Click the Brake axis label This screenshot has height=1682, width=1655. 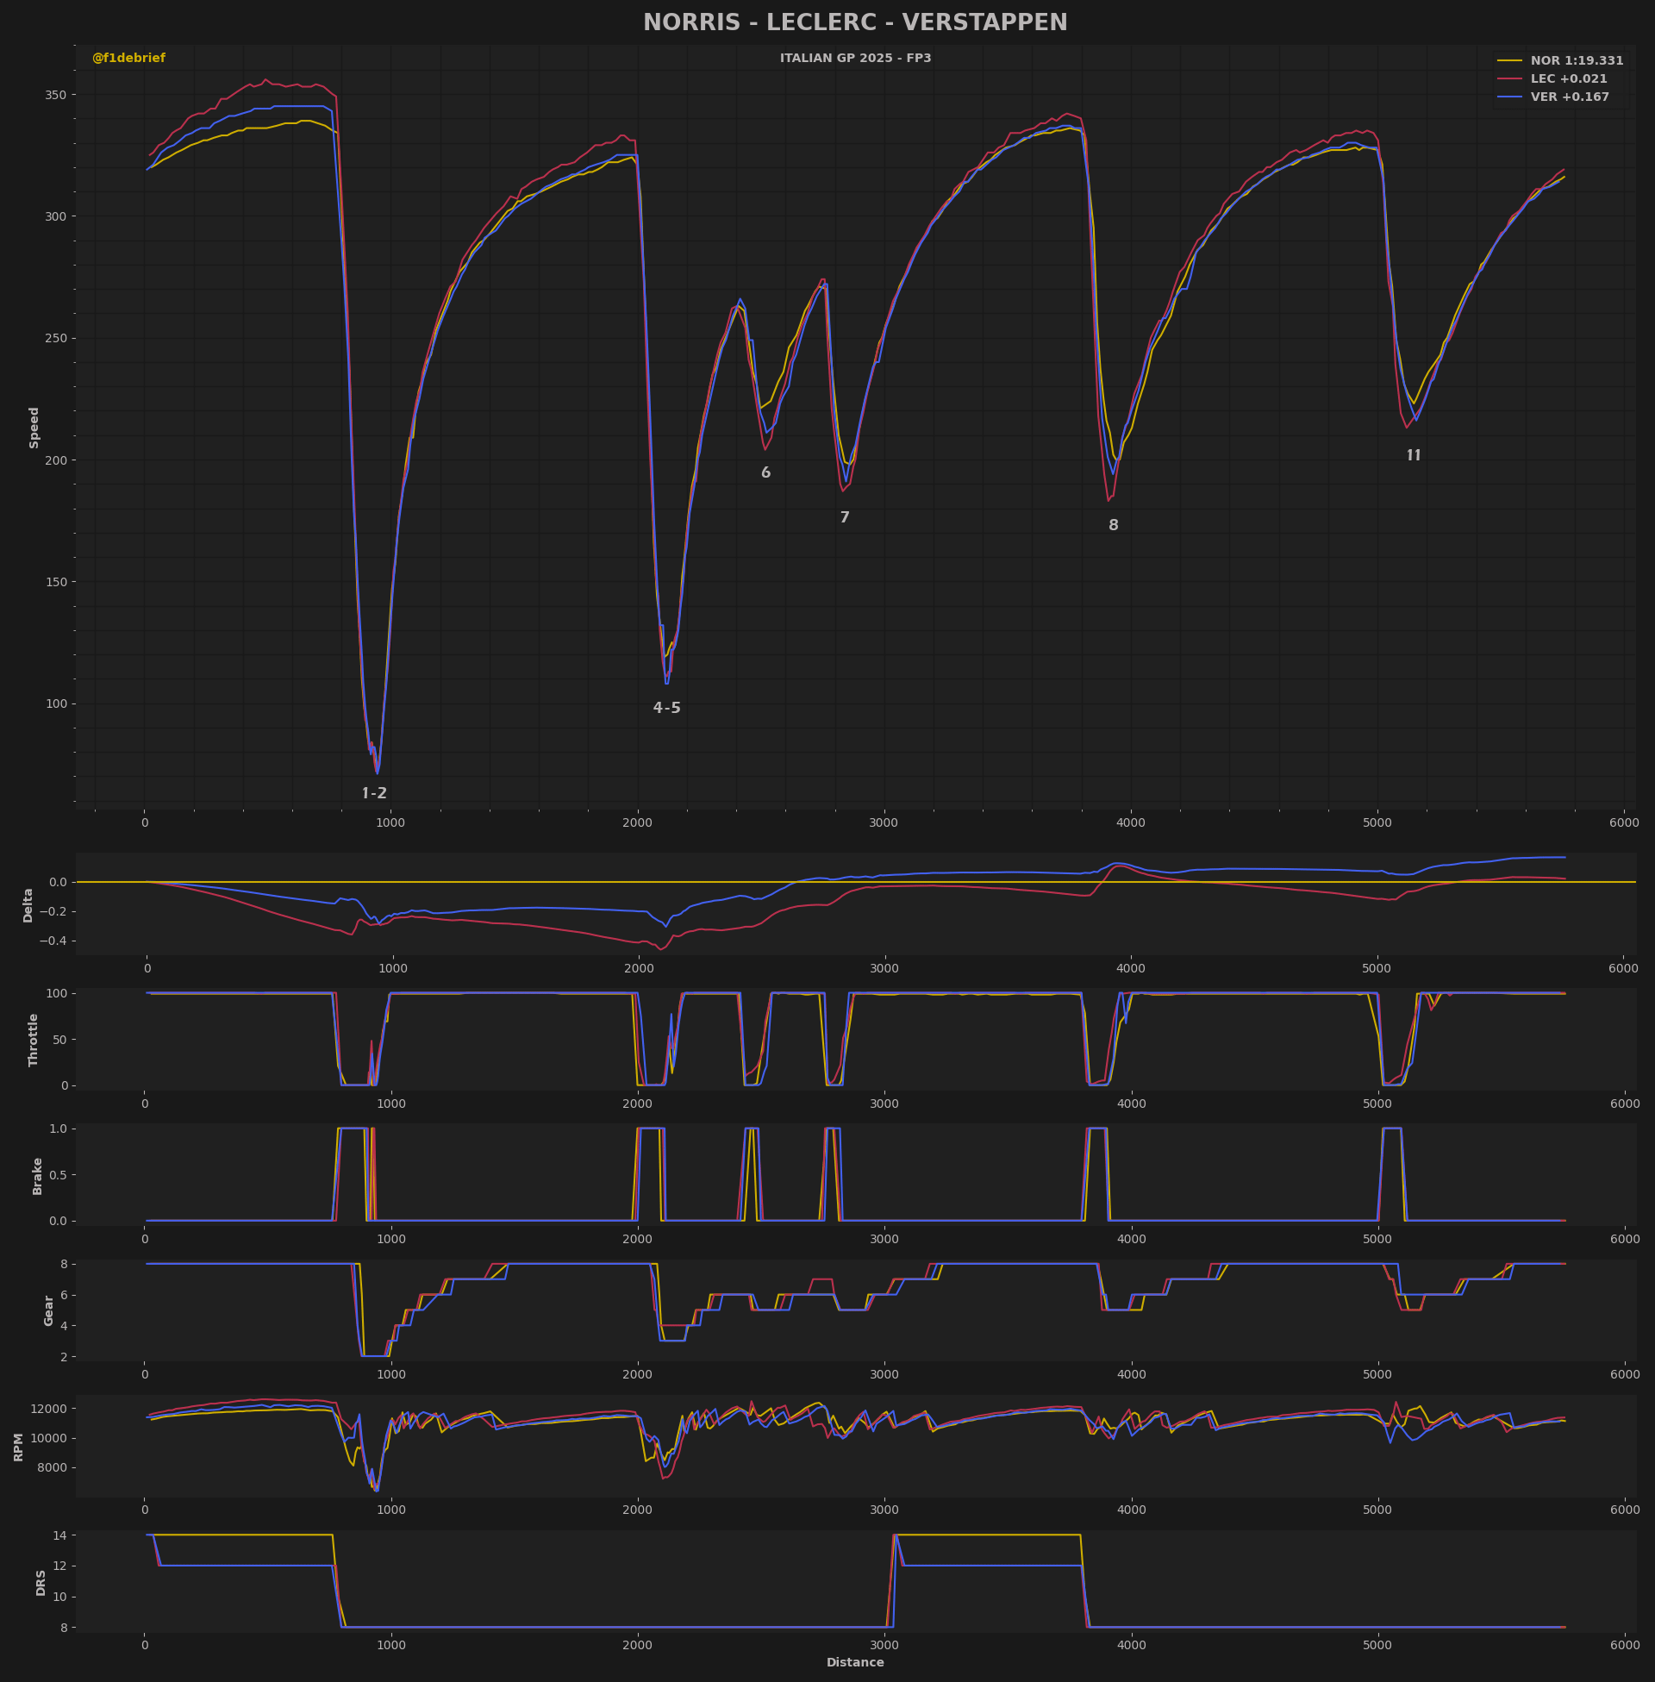pos(37,1176)
